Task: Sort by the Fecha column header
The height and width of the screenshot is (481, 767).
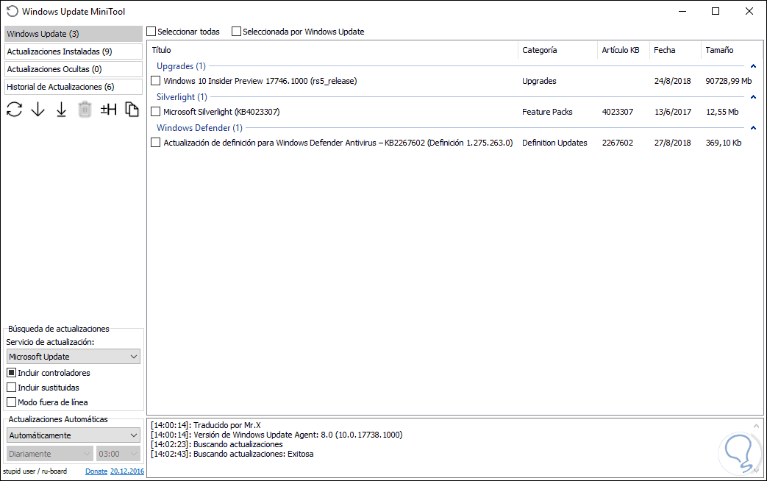Action: tap(675, 50)
